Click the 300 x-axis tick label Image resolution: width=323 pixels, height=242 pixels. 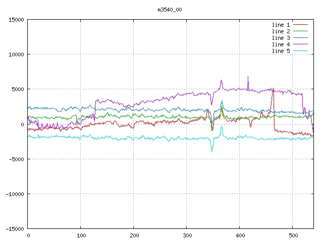[187, 235]
